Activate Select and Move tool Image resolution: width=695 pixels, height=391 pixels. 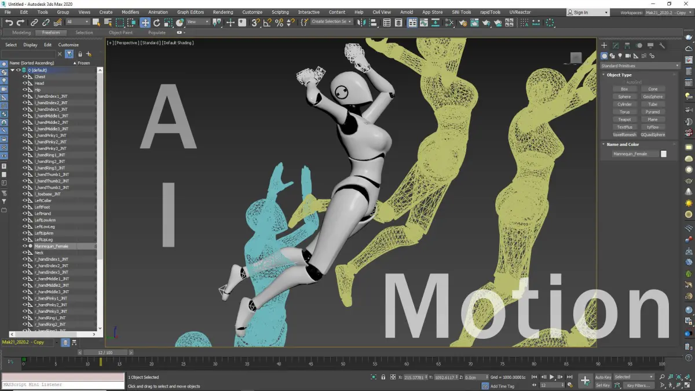pos(145,22)
